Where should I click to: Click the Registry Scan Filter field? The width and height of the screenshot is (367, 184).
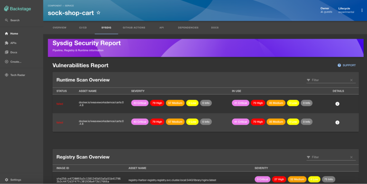coord(329,157)
